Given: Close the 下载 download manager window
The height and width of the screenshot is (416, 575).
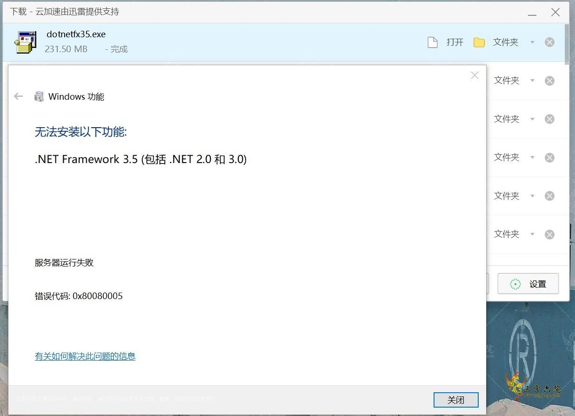Looking at the screenshot, I should pyautogui.click(x=555, y=13).
